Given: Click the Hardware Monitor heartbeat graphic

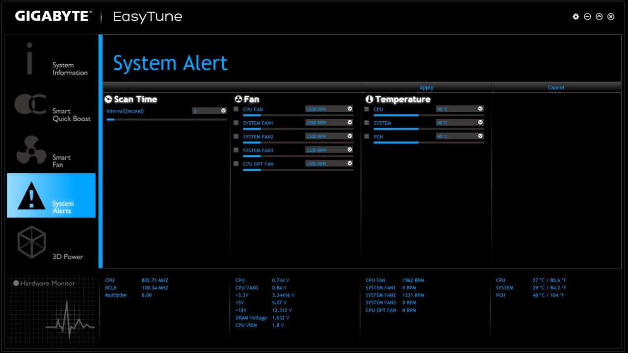Looking at the screenshot, I should [x=70, y=319].
